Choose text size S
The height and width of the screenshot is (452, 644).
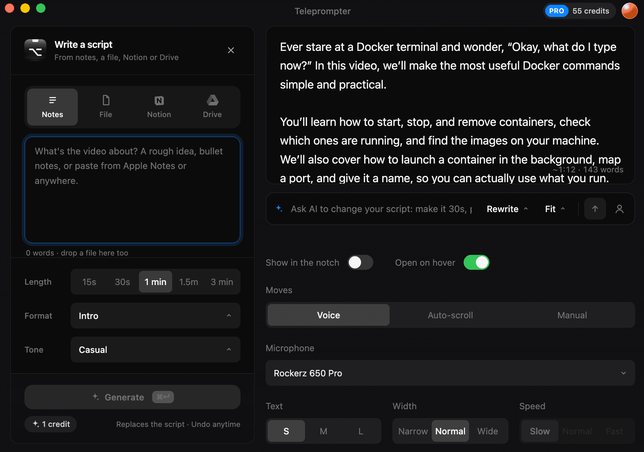tap(286, 431)
